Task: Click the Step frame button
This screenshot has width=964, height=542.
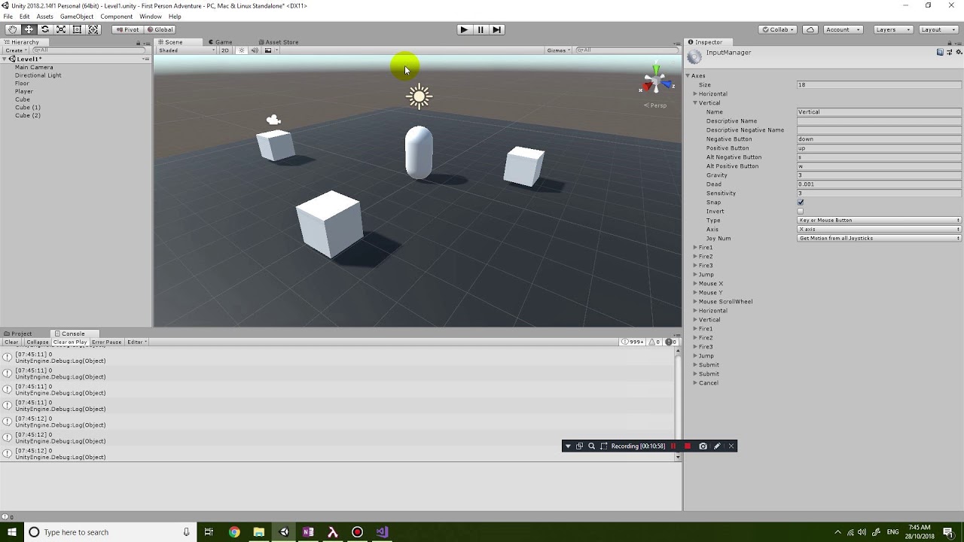Action: [x=496, y=29]
